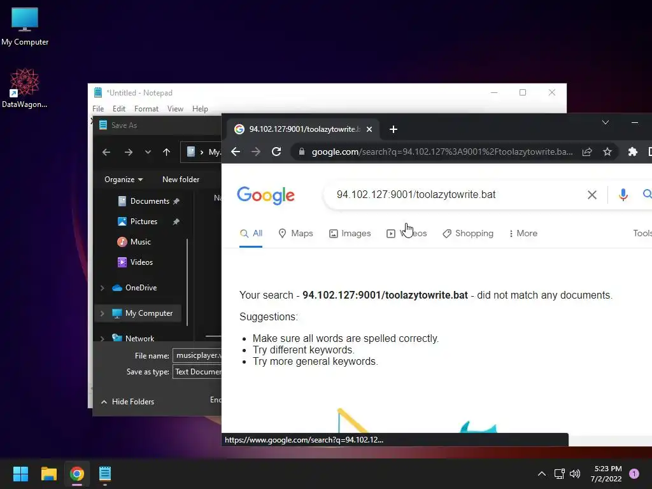The height and width of the screenshot is (489, 652).
Task: Go up one folder in Save As
Action: coord(166,152)
